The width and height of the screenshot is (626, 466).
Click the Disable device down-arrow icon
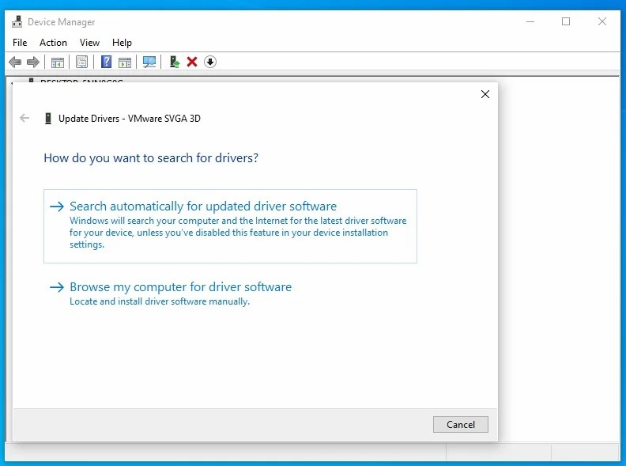point(210,62)
